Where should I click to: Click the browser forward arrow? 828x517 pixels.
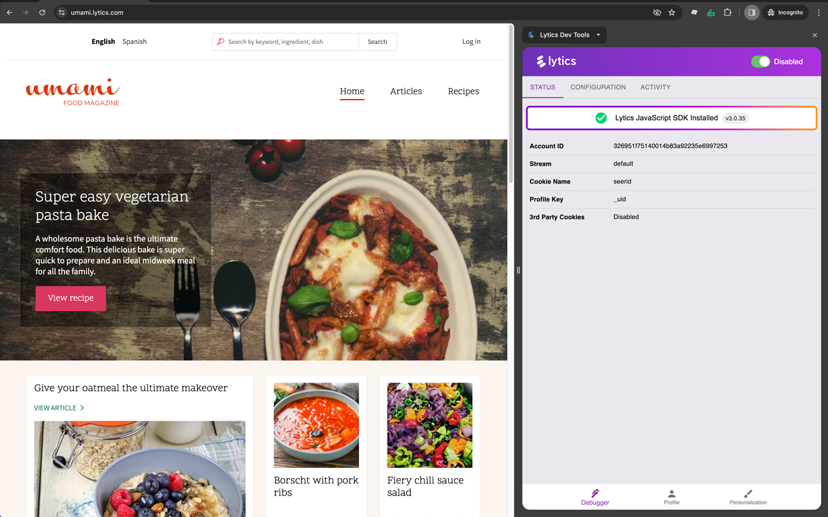[x=26, y=12]
